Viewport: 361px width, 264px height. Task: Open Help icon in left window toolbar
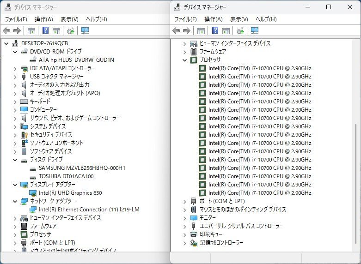tap(46, 30)
